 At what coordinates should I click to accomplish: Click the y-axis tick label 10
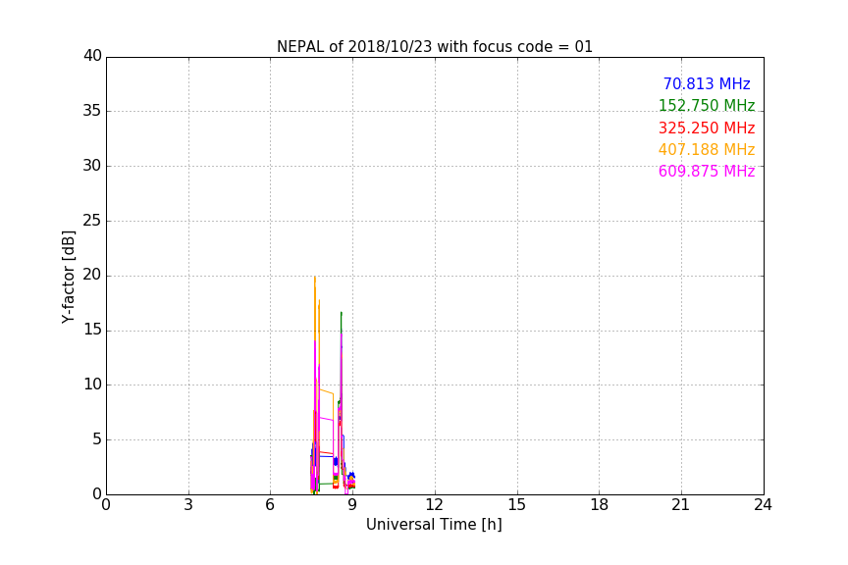pos(92,385)
